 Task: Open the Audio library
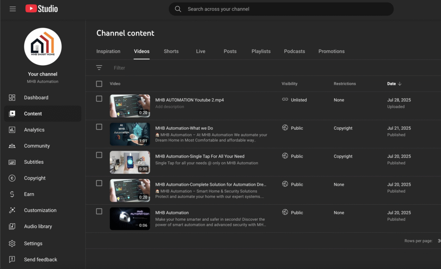click(x=38, y=226)
